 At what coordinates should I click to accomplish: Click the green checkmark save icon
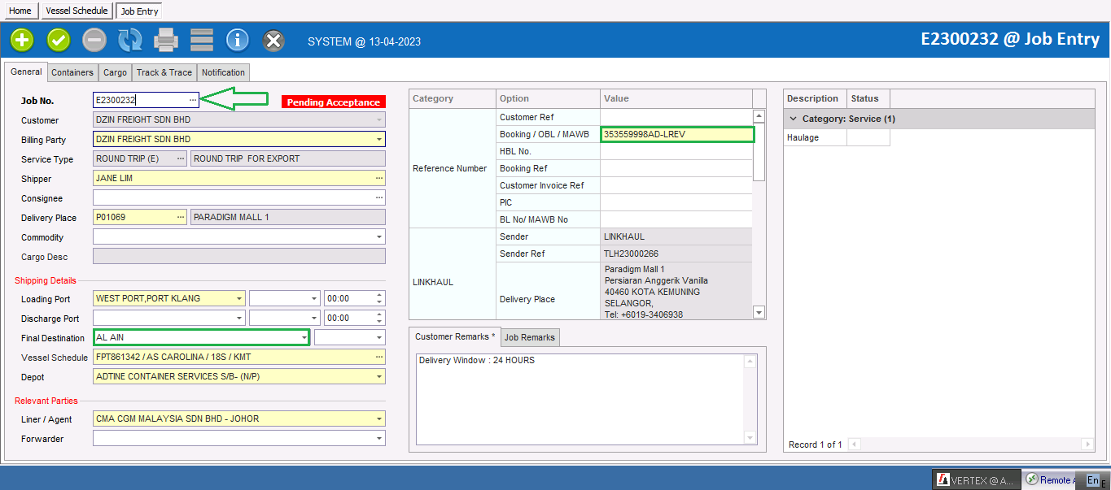click(59, 39)
